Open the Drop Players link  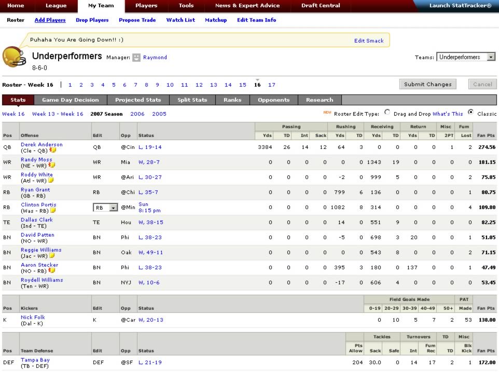click(x=92, y=20)
